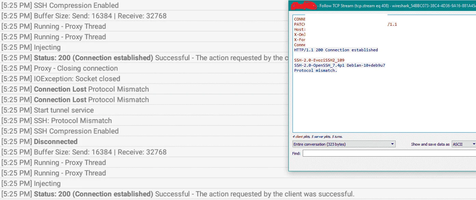Click the Status 200 log line ending 'client was successful.'
476x200 pixels.
tap(178, 194)
